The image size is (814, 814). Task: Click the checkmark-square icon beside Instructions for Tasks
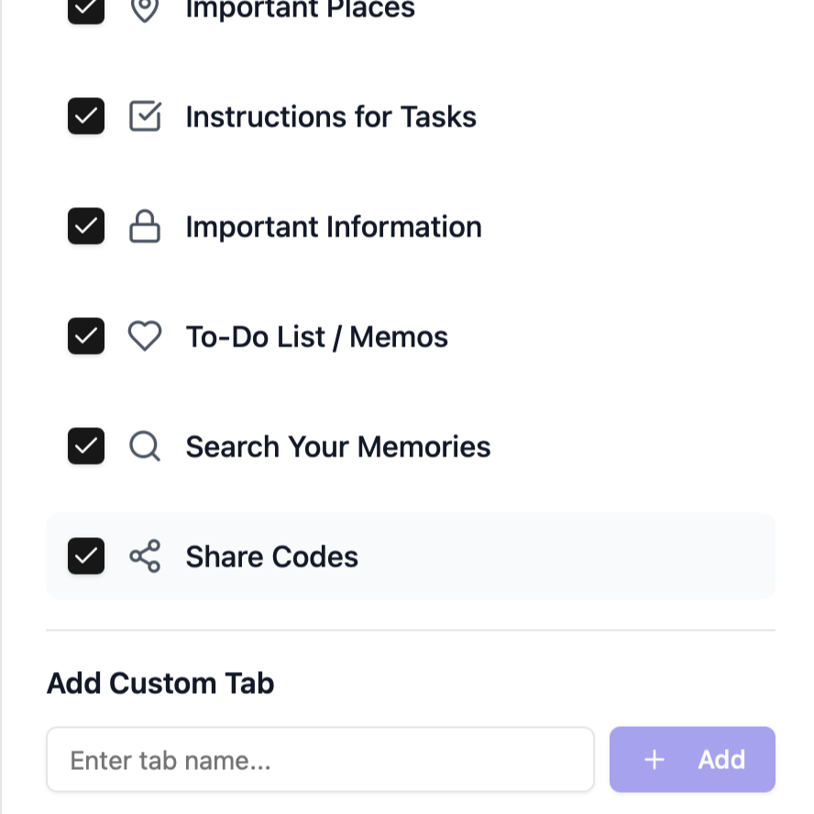click(x=145, y=116)
